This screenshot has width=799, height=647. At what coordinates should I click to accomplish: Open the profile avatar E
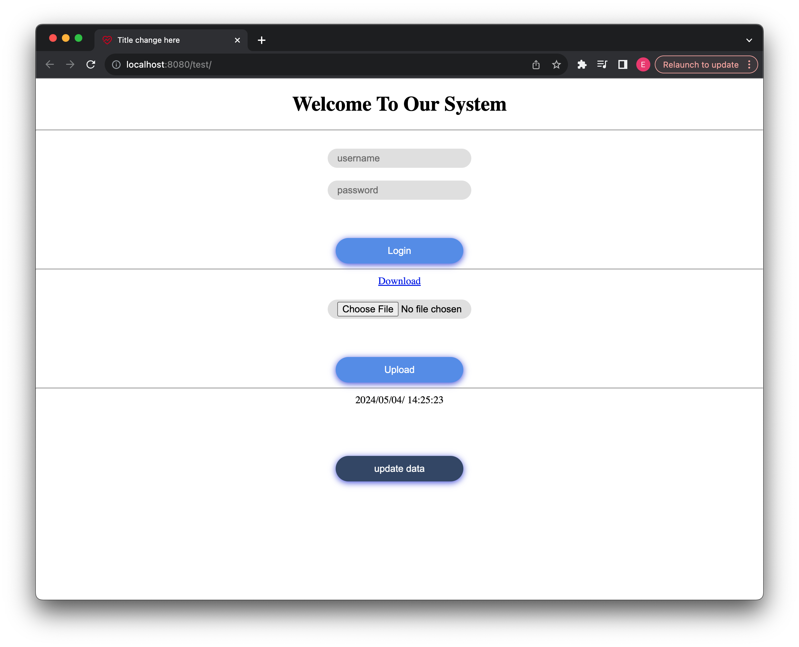pyautogui.click(x=643, y=64)
